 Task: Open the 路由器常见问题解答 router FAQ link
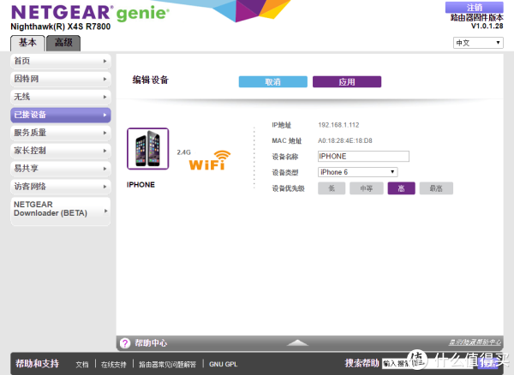click(x=168, y=365)
